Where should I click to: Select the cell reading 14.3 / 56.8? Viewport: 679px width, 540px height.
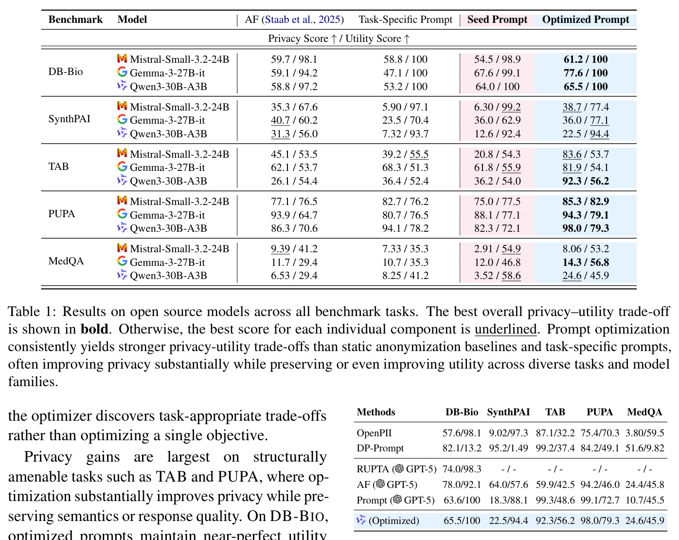click(x=586, y=262)
